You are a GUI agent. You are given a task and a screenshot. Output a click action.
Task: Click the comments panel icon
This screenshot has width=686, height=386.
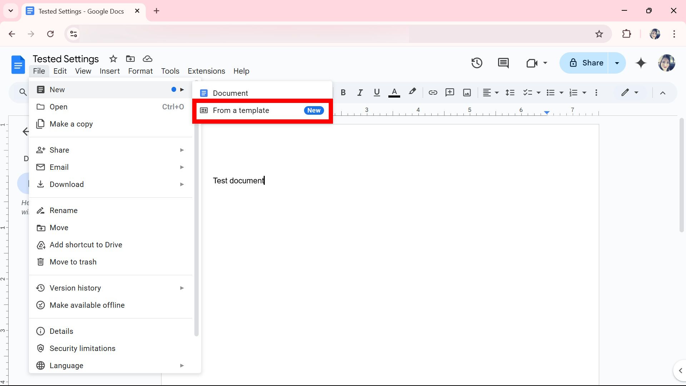coord(503,63)
